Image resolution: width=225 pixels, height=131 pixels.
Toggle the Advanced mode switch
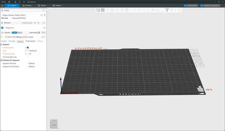pyautogui.click(x=39, y=33)
